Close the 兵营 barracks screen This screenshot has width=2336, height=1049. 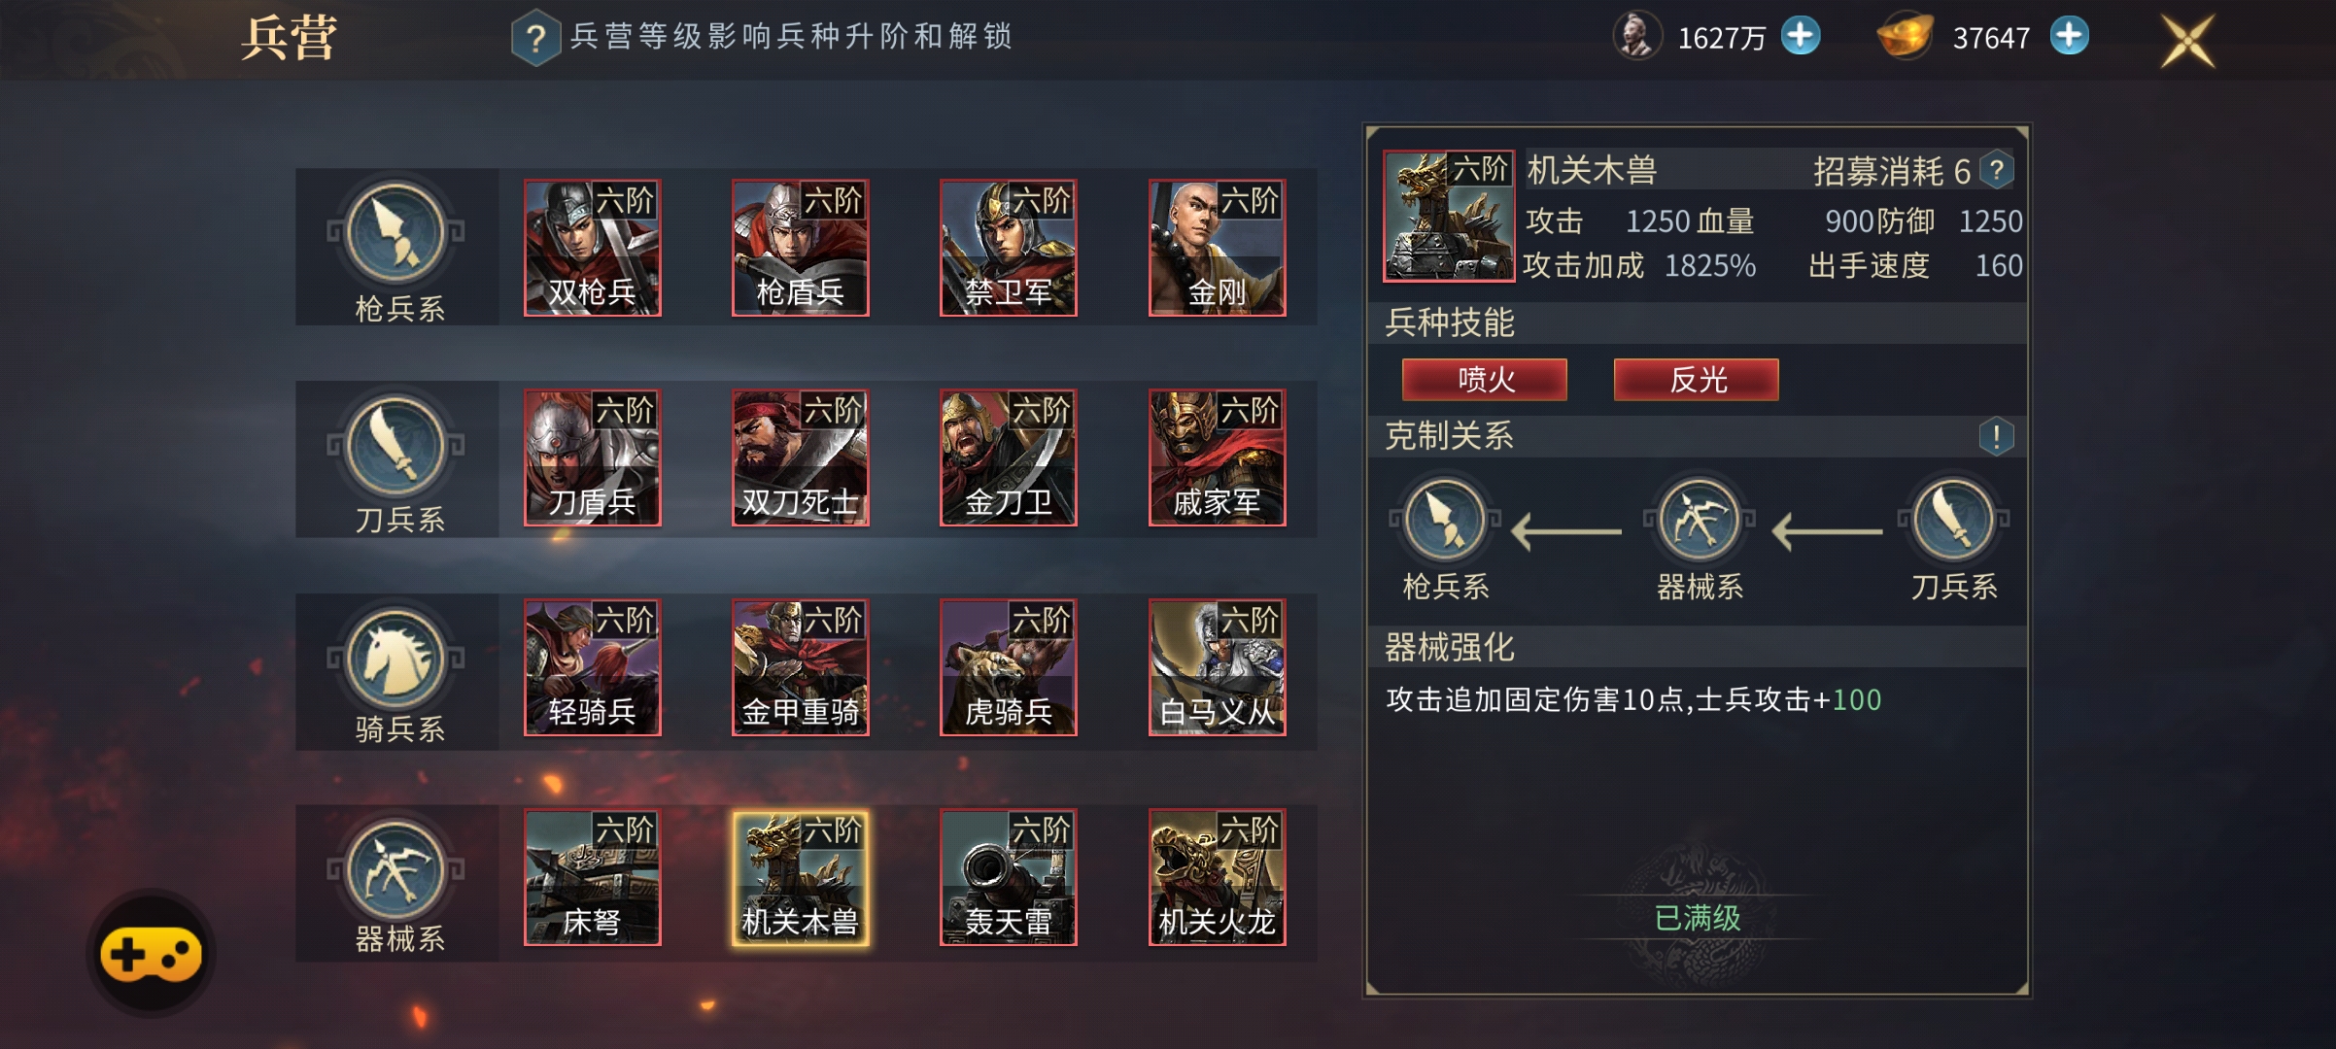pos(2186,41)
